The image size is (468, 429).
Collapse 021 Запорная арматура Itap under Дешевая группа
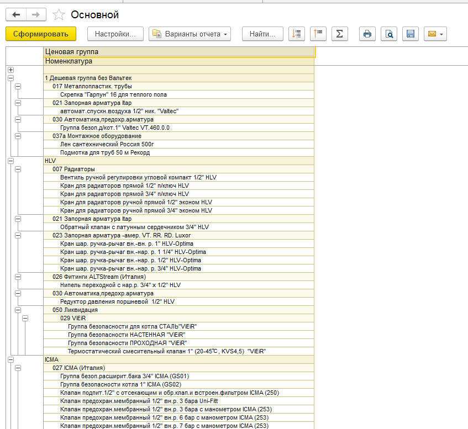point(18,103)
